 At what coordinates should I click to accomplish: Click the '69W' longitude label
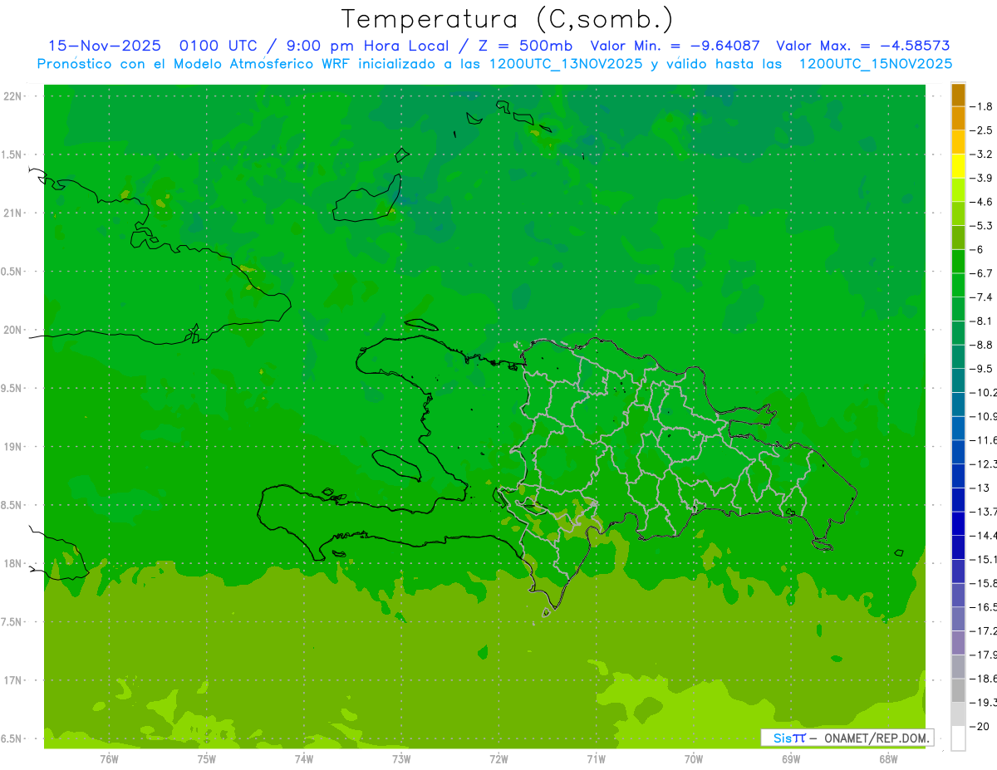[x=791, y=759]
